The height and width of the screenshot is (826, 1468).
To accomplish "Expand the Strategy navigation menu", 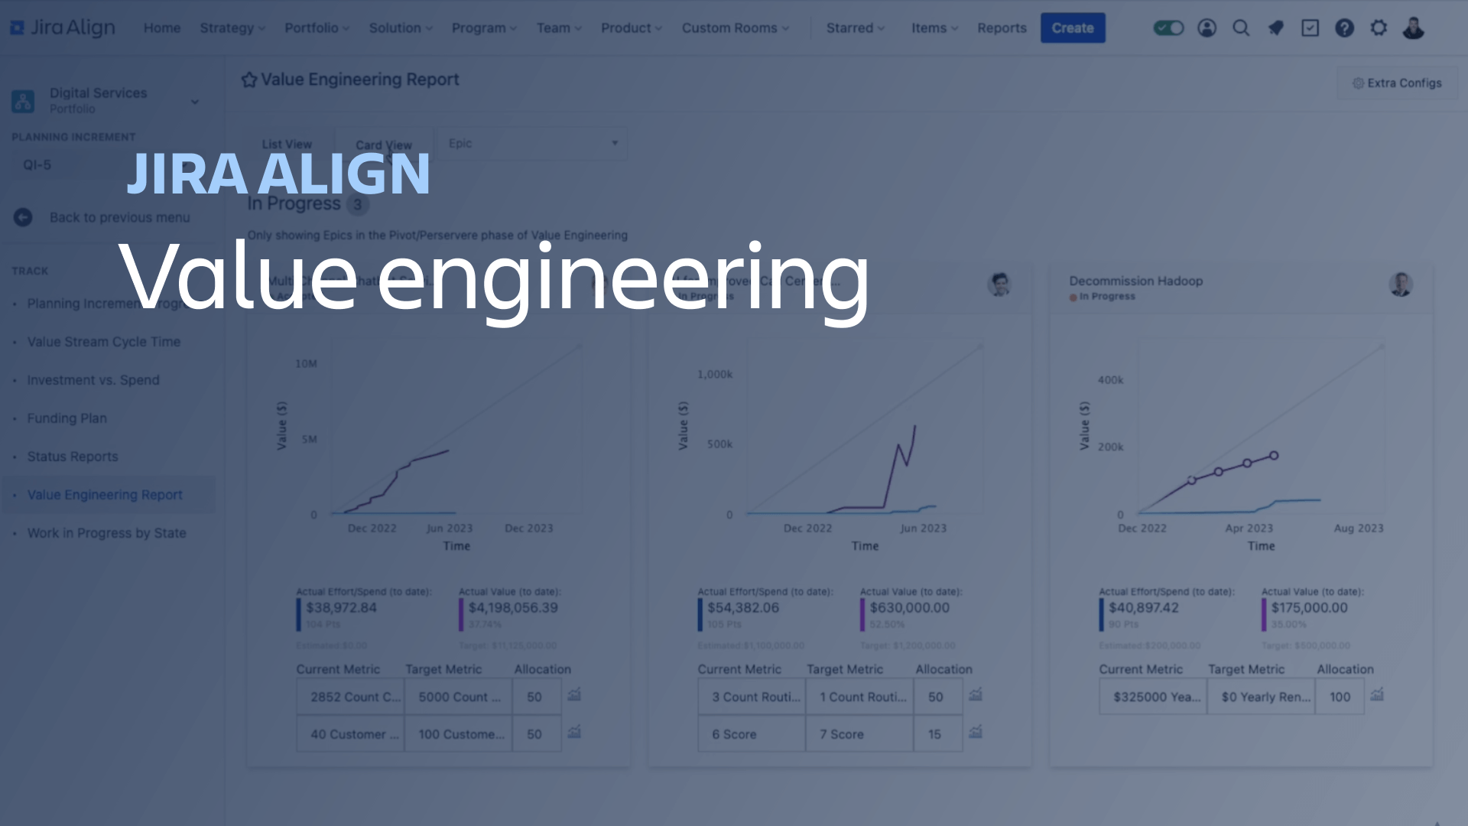I will coord(230,28).
